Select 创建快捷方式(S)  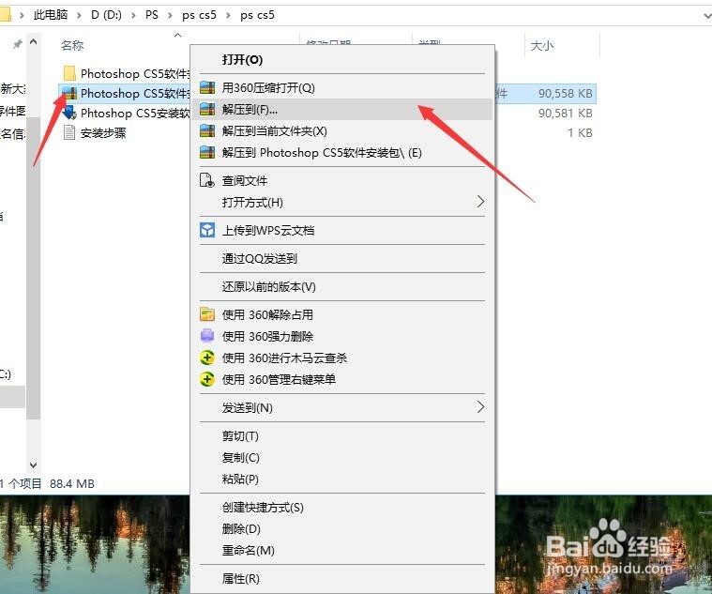tap(341, 508)
